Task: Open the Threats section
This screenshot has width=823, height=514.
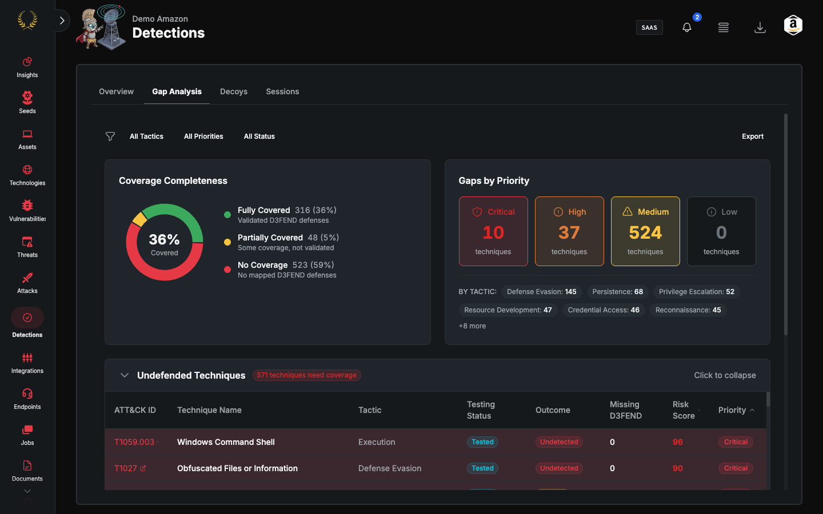Action: click(27, 247)
